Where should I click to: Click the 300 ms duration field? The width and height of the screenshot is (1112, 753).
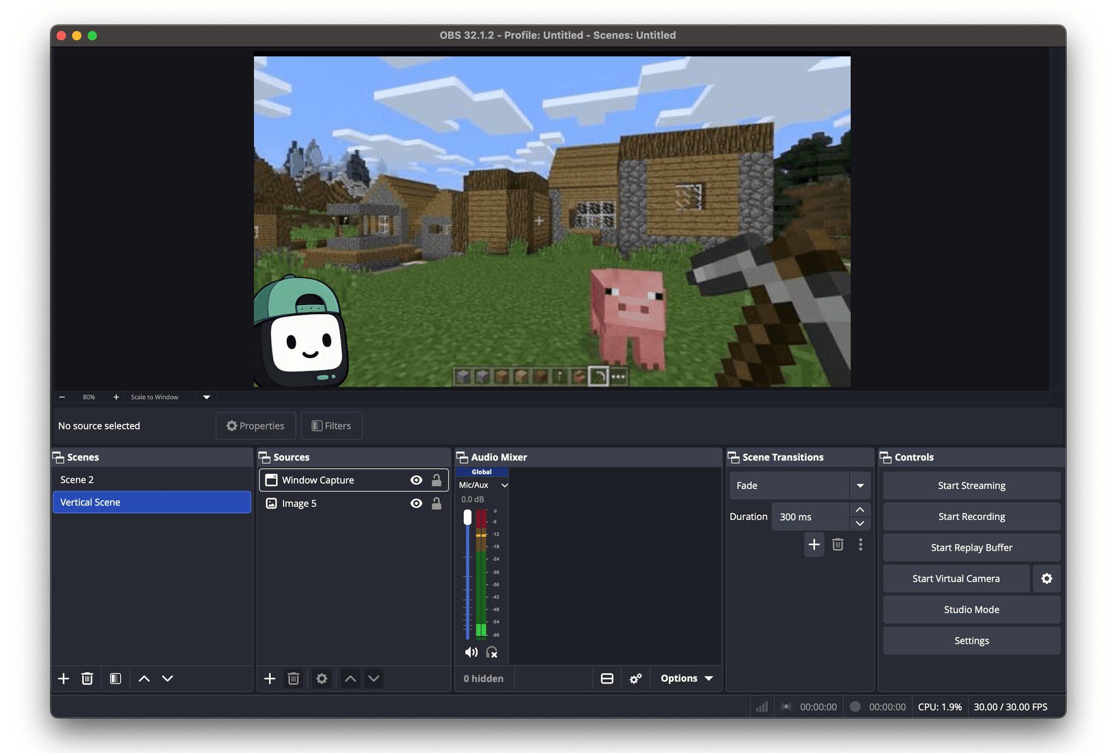[x=810, y=517]
